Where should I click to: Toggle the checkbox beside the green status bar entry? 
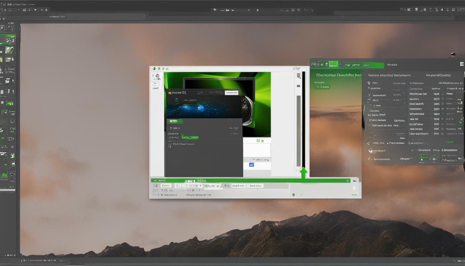(x=293, y=195)
